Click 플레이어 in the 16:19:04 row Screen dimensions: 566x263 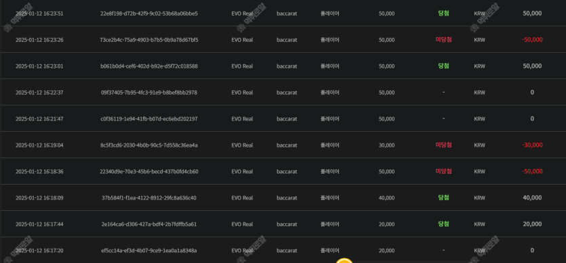[x=330, y=145]
